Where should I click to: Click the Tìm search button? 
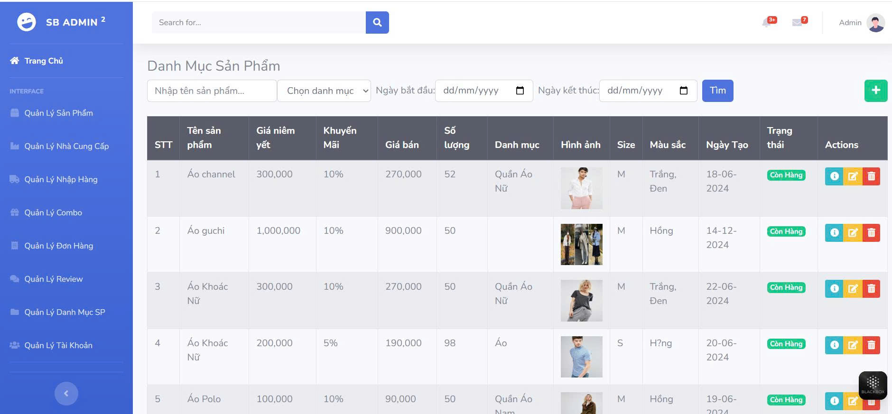coord(717,91)
